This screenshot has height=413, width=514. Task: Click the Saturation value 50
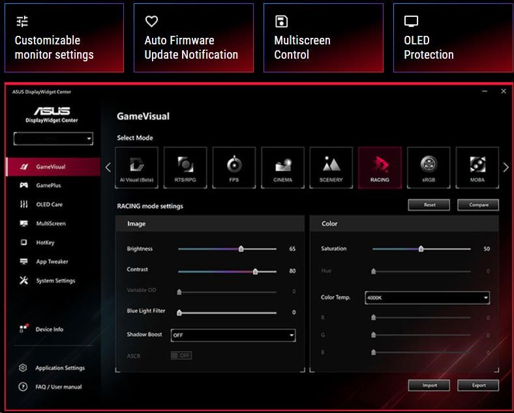[x=487, y=249]
